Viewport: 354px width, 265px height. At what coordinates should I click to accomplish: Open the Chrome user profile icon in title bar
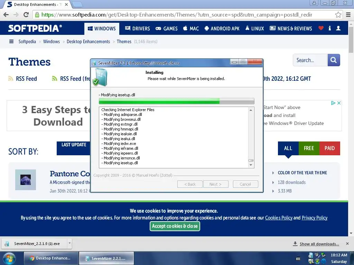pos(314,3)
